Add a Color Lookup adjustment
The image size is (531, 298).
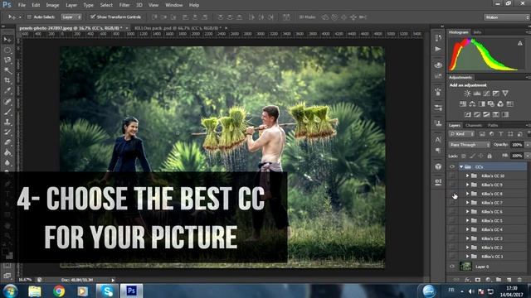tap(509, 104)
